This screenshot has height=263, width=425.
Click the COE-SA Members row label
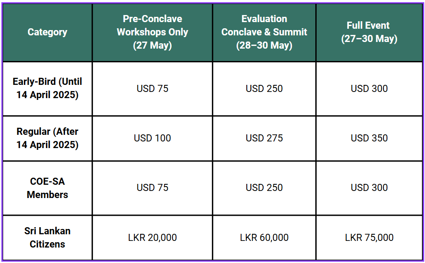[47, 188]
